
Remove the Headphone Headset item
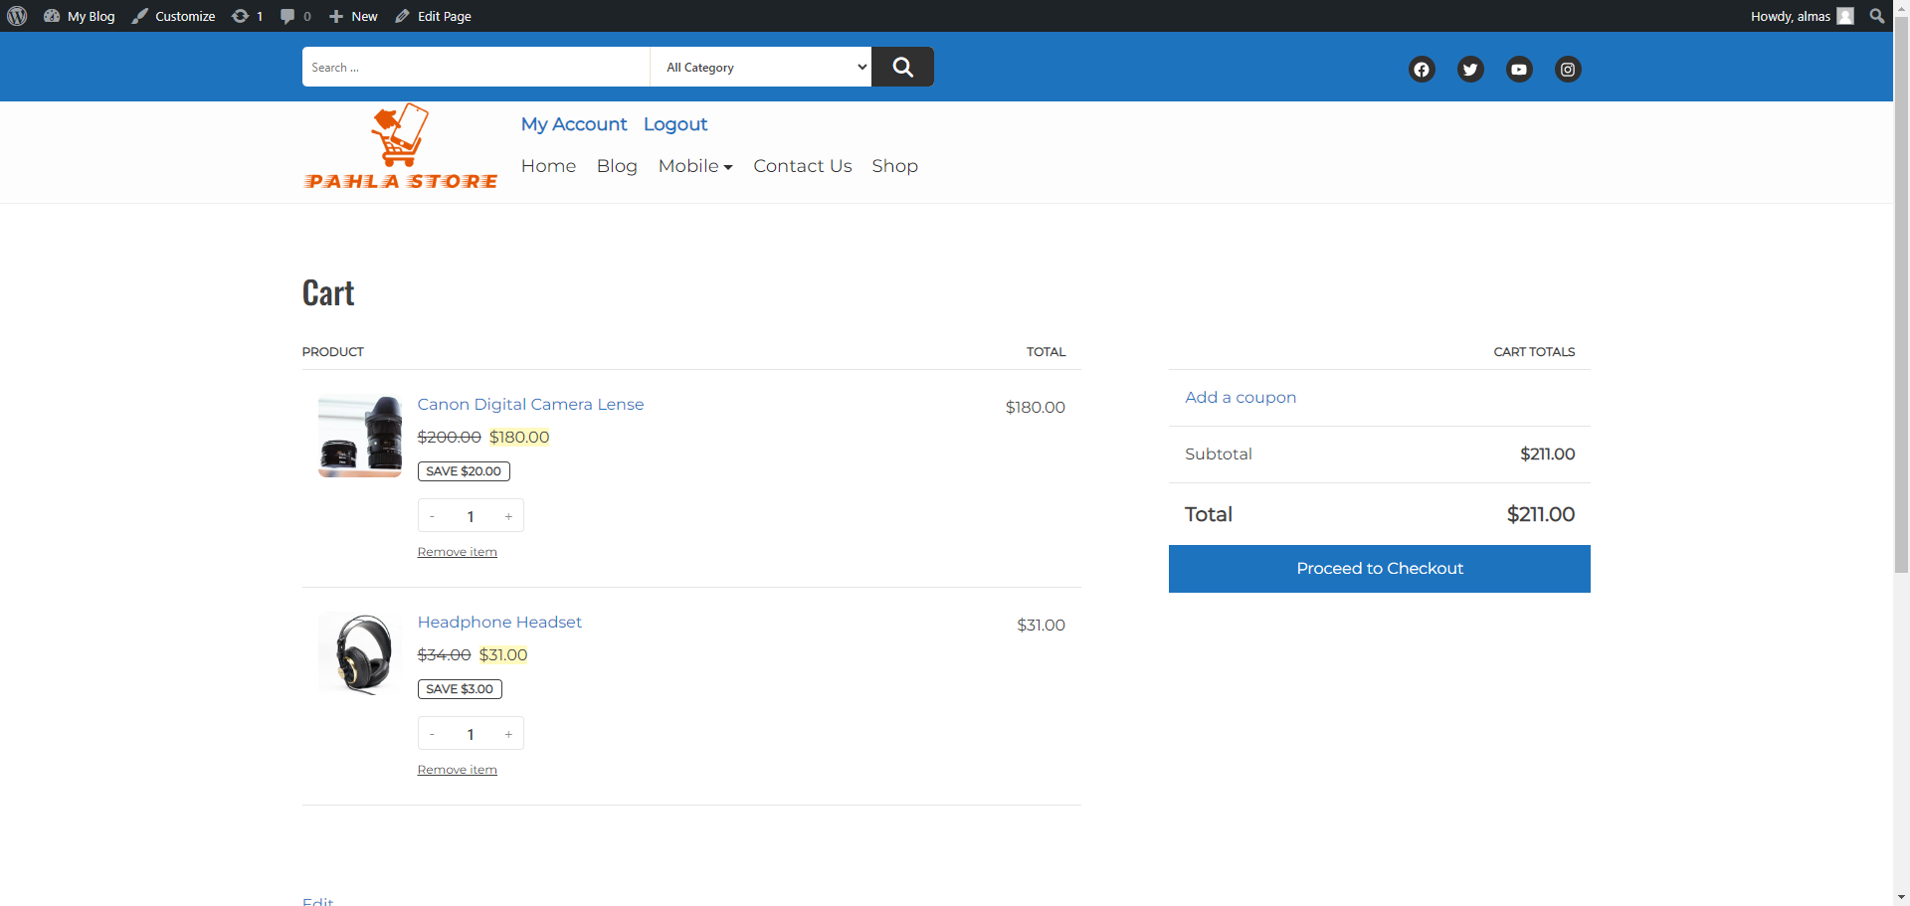pos(457,770)
